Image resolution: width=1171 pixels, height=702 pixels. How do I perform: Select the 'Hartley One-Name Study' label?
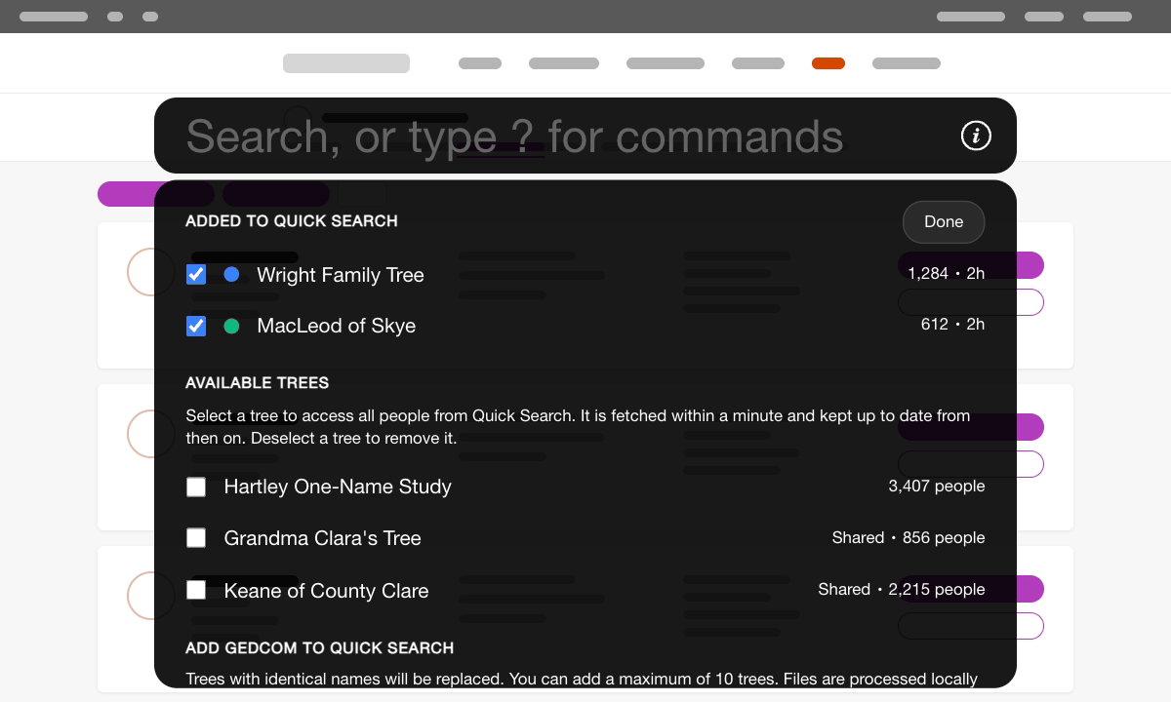click(x=338, y=487)
